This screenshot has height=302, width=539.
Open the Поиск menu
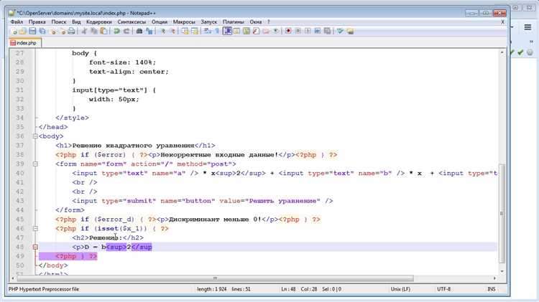[x=59, y=22]
